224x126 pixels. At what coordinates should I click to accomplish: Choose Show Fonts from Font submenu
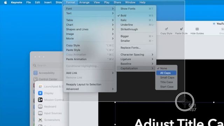pyautogui.click(x=136, y=8)
